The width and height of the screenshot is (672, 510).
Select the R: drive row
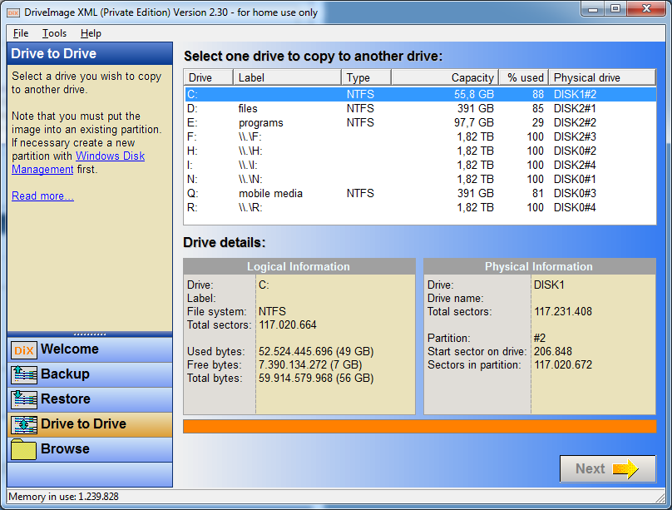421,207
